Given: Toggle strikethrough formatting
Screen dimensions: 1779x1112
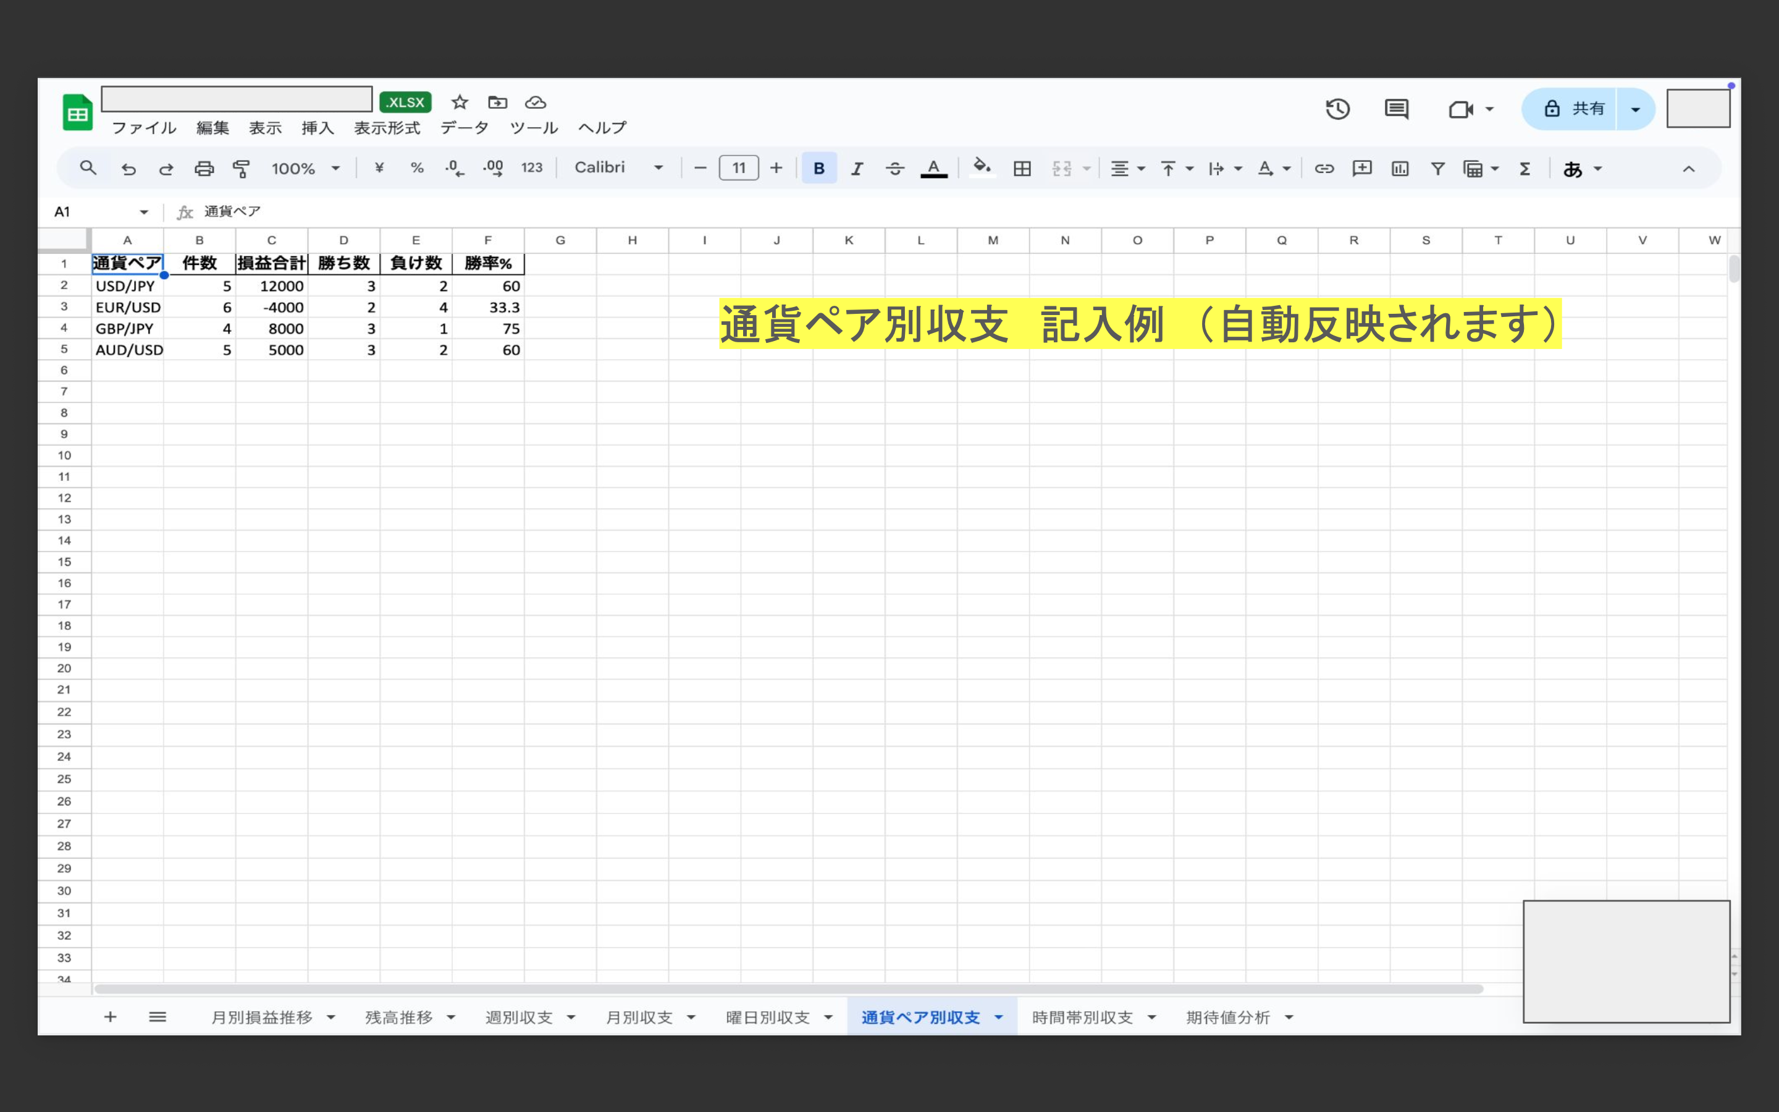Looking at the screenshot, I should [x=894, y=169].
